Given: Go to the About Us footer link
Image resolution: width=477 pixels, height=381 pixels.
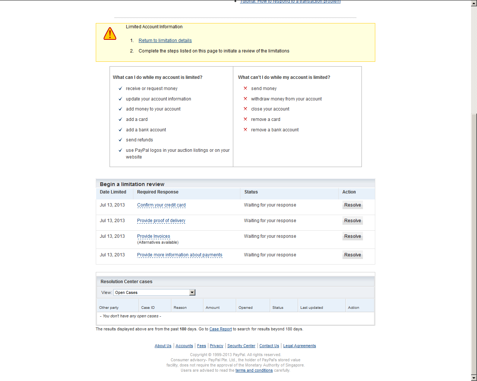Looking at the screenshot, I should pos(163,346).
